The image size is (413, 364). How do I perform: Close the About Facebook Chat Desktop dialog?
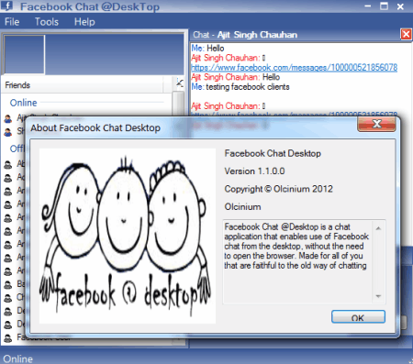(x=376, y=124)
